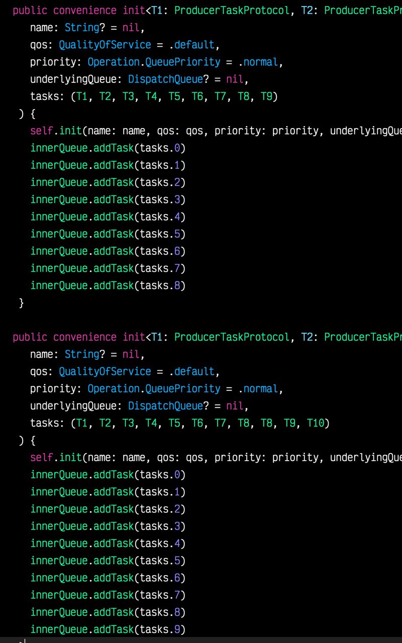Click .normal in the nine-task initializer

pyautogui.click(x=258, y=62)
